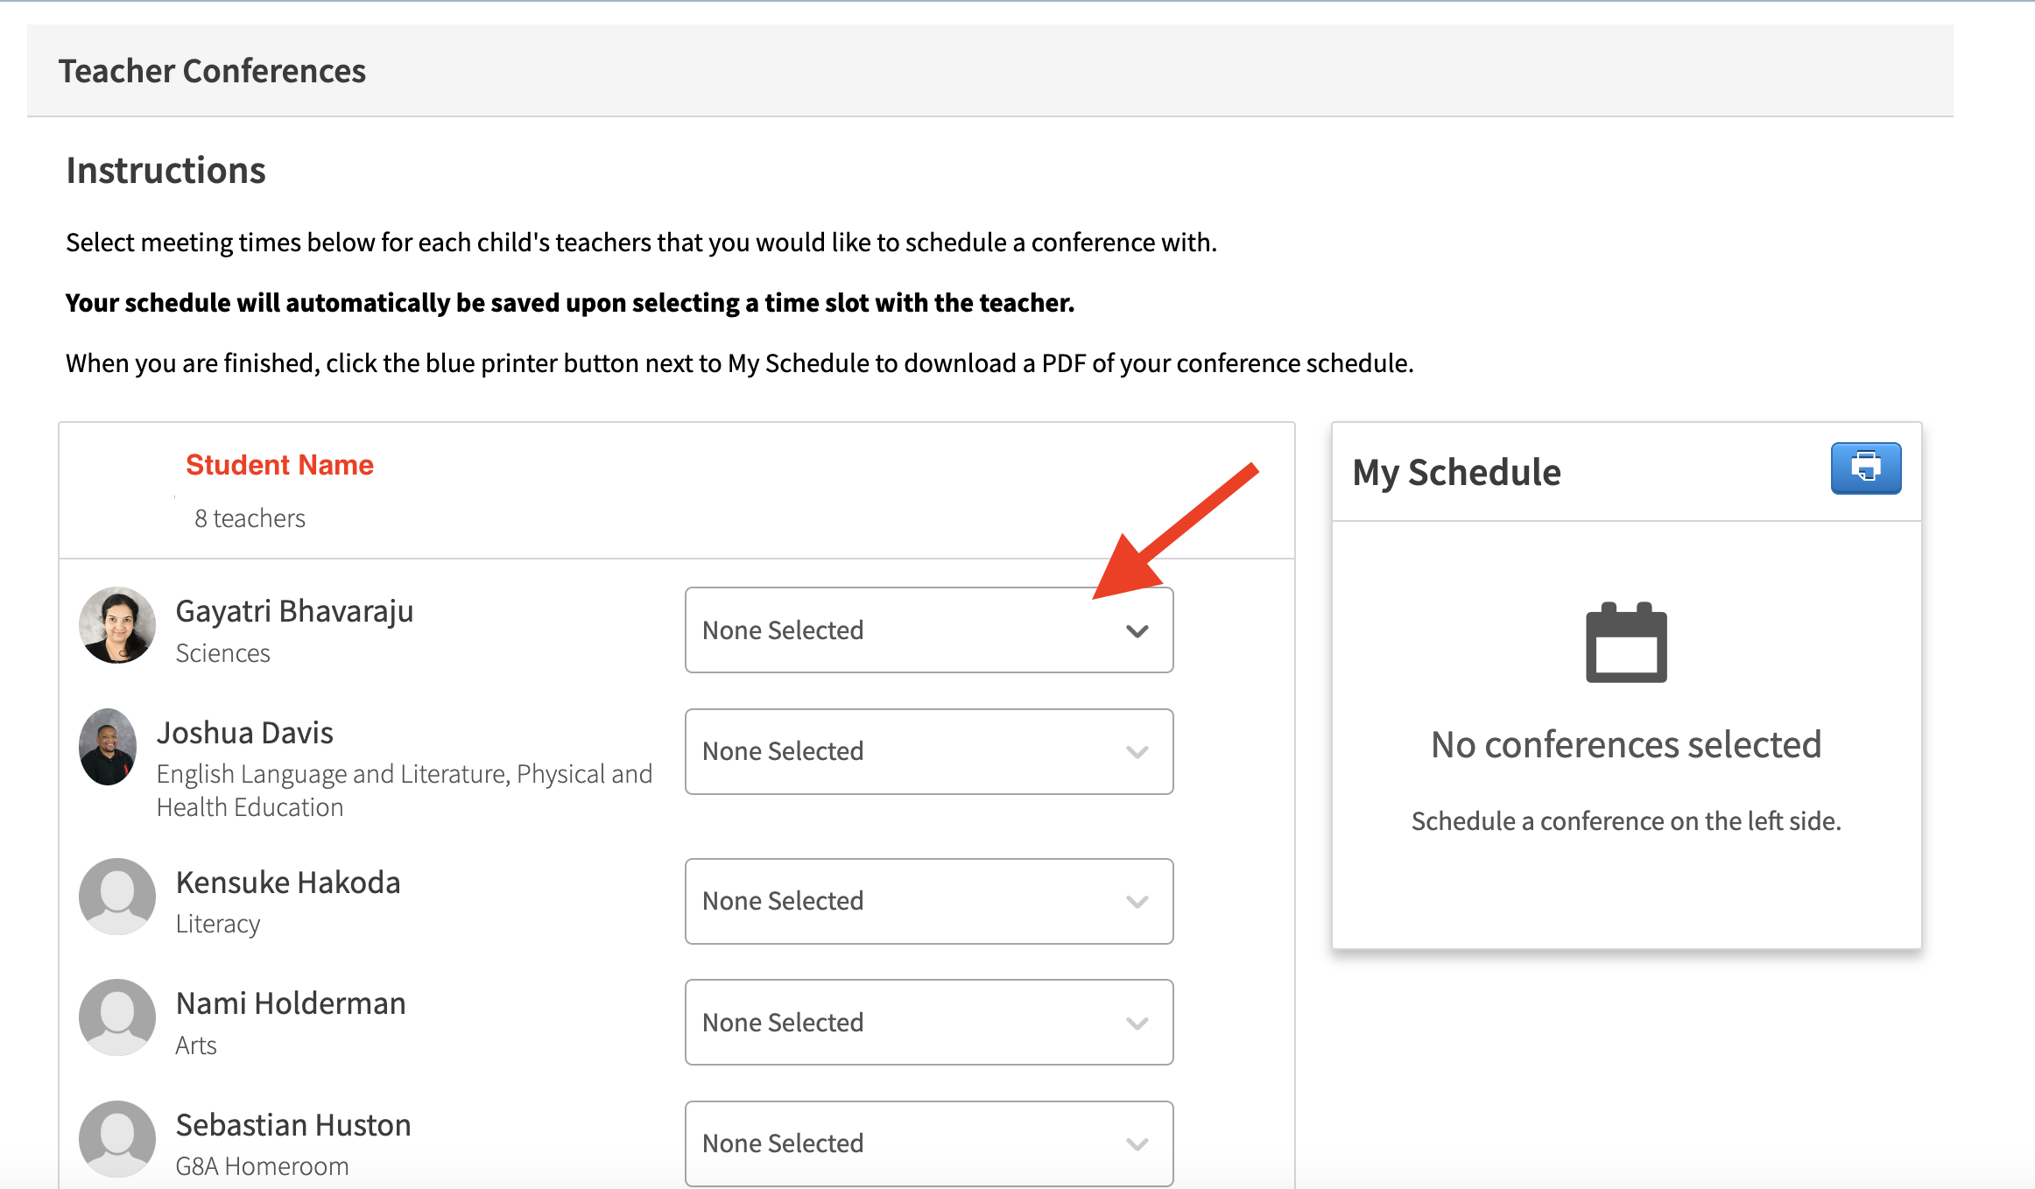The height and width of the screenshot is (1189, 2035).
Task: Click the My Schedule panel title
Action: click(1456, 473)
